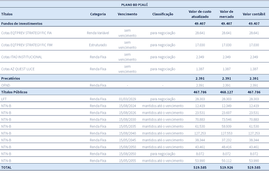Click 'sem vencimento' in the ITAÚ INSTITUCIONAL row

pos(127,57)
